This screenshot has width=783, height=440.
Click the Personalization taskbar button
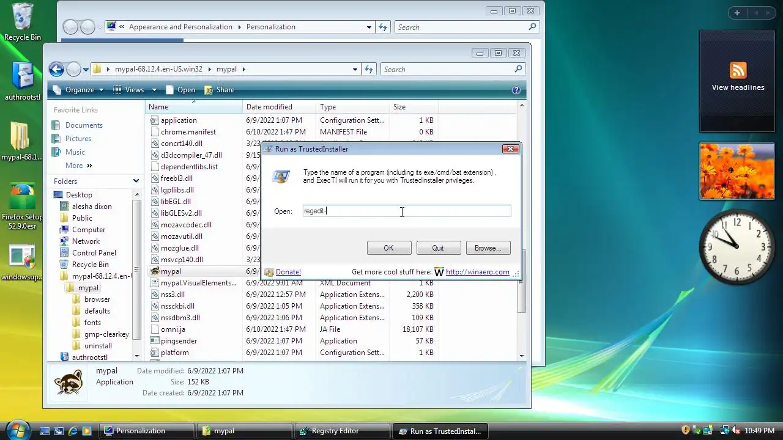(x=147, y=431)
